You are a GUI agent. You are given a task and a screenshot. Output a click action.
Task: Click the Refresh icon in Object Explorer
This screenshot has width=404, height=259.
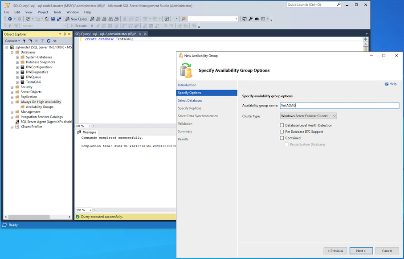49,41
